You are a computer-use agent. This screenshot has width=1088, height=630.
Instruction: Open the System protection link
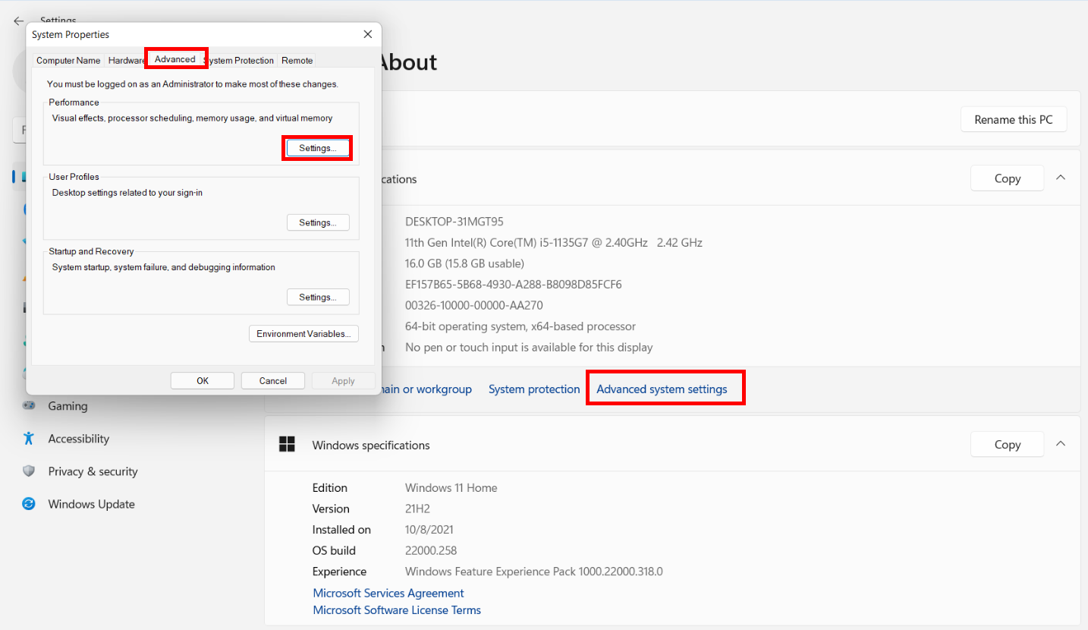[534, 389]
